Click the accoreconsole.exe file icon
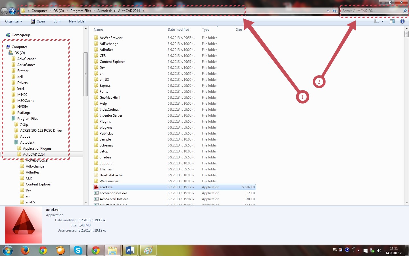 click(96, 193)
